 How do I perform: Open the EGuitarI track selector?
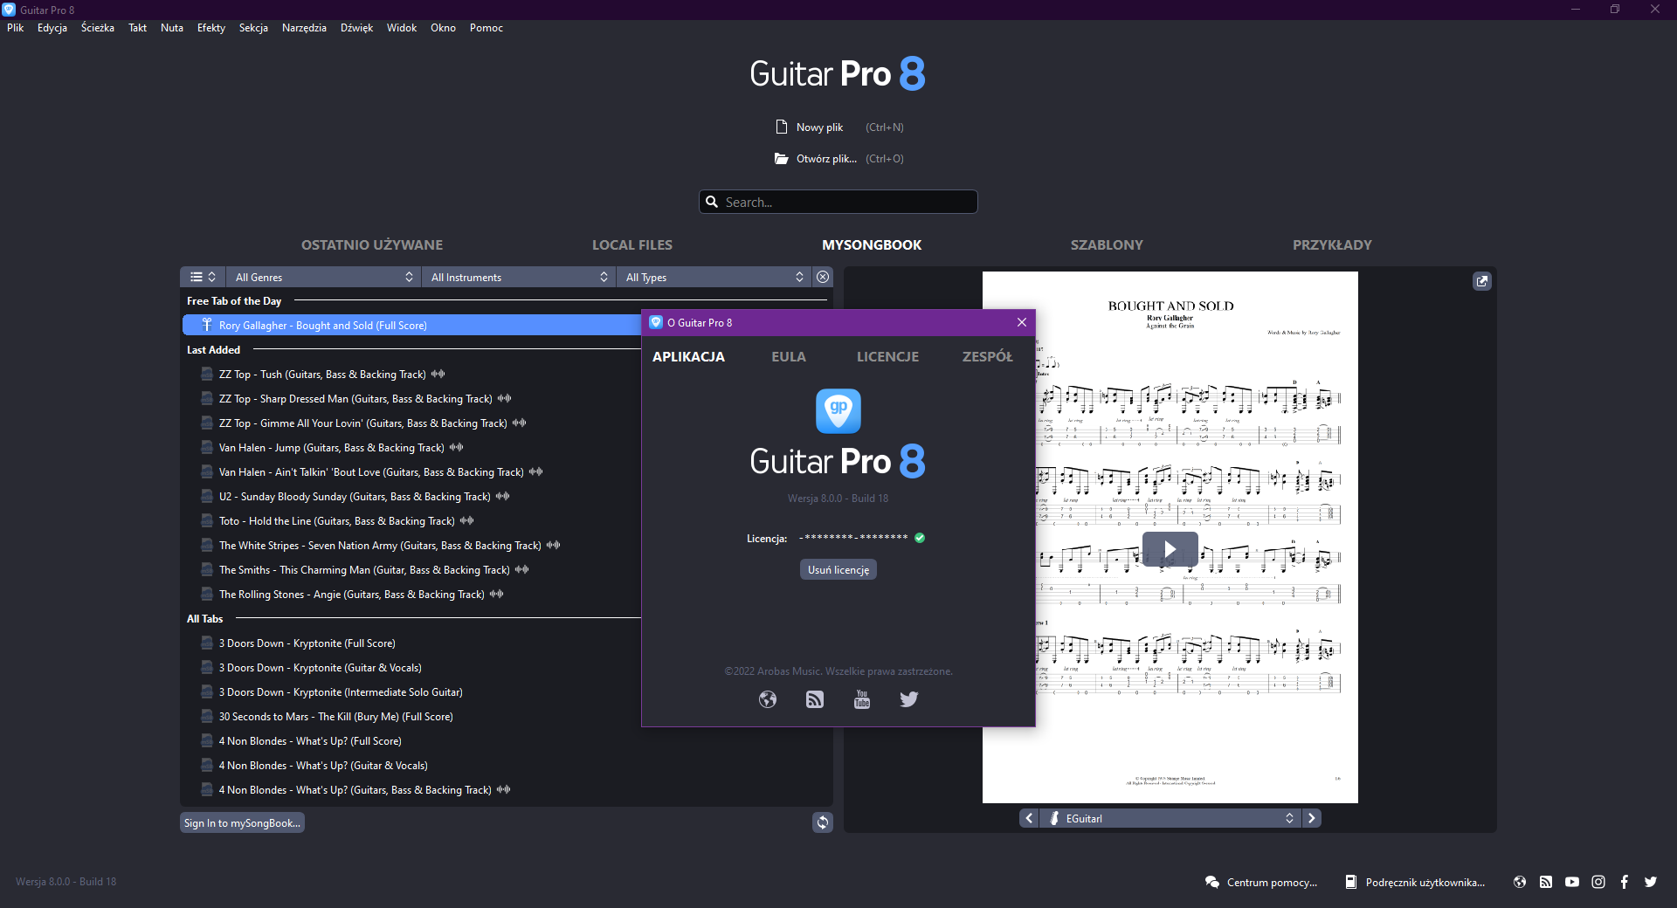point(1170,818)
